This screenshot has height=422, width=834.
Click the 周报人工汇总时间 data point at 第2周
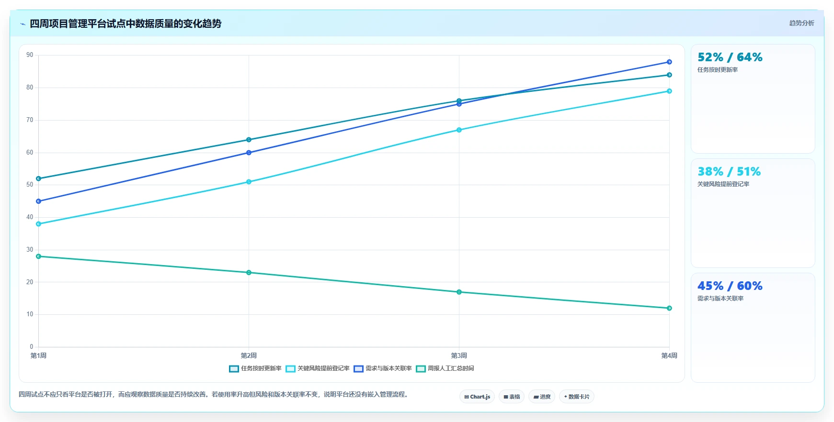click(x=249, y=273)
